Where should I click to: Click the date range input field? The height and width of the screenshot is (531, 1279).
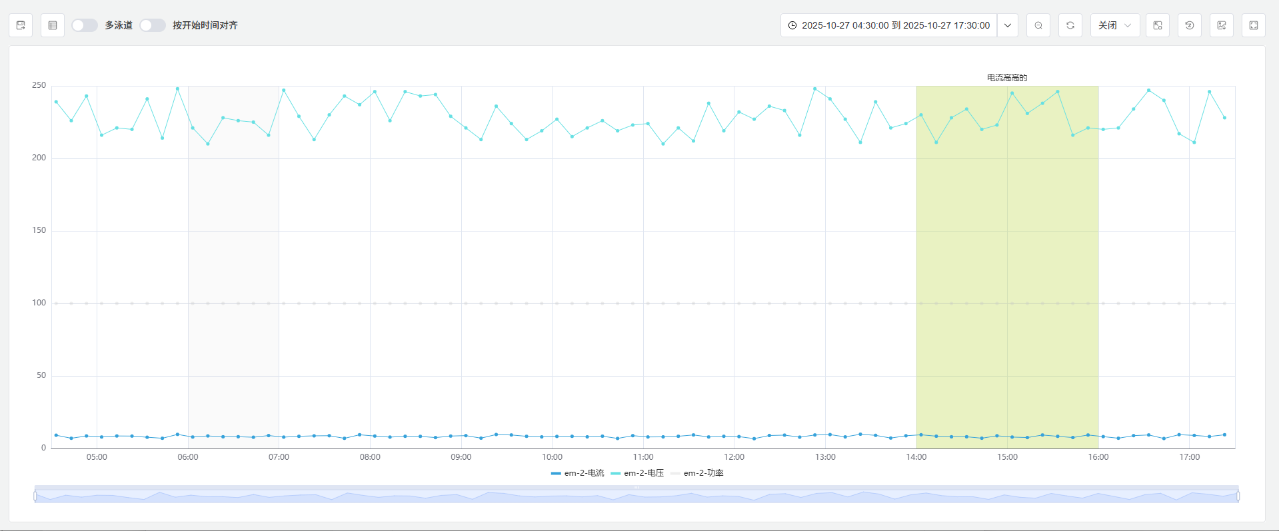coord(889,25)
